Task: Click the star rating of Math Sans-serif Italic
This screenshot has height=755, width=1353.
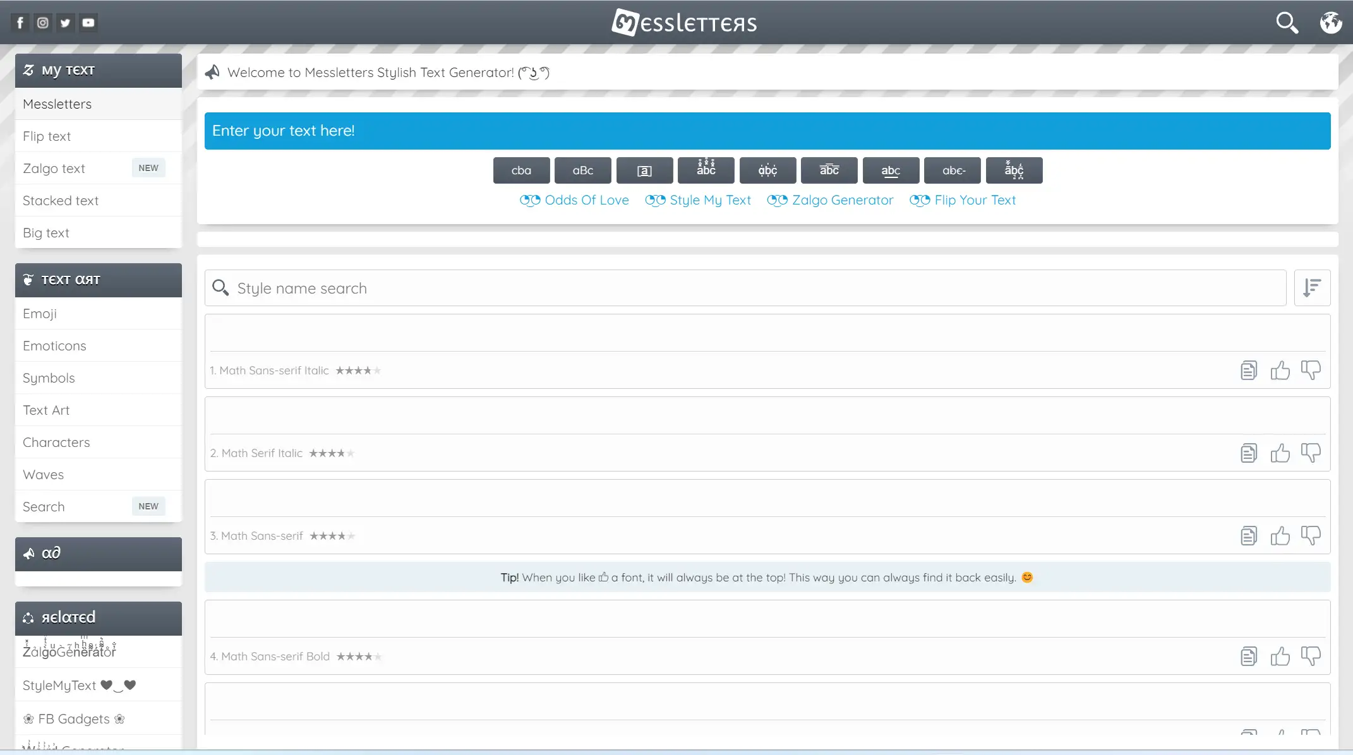Action: click(358, 371)
